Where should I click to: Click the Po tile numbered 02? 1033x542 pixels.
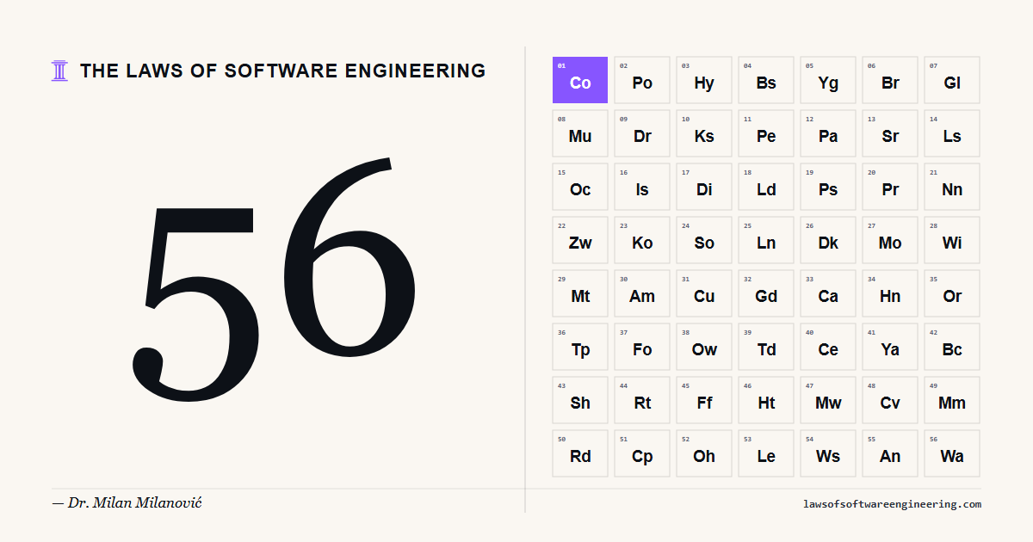click(642, 80)
